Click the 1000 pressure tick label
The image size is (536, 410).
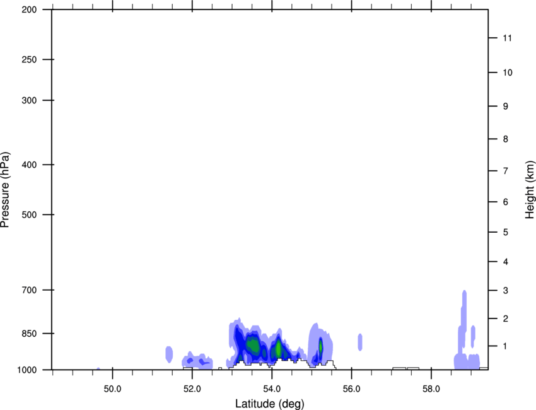coord(26,370)
